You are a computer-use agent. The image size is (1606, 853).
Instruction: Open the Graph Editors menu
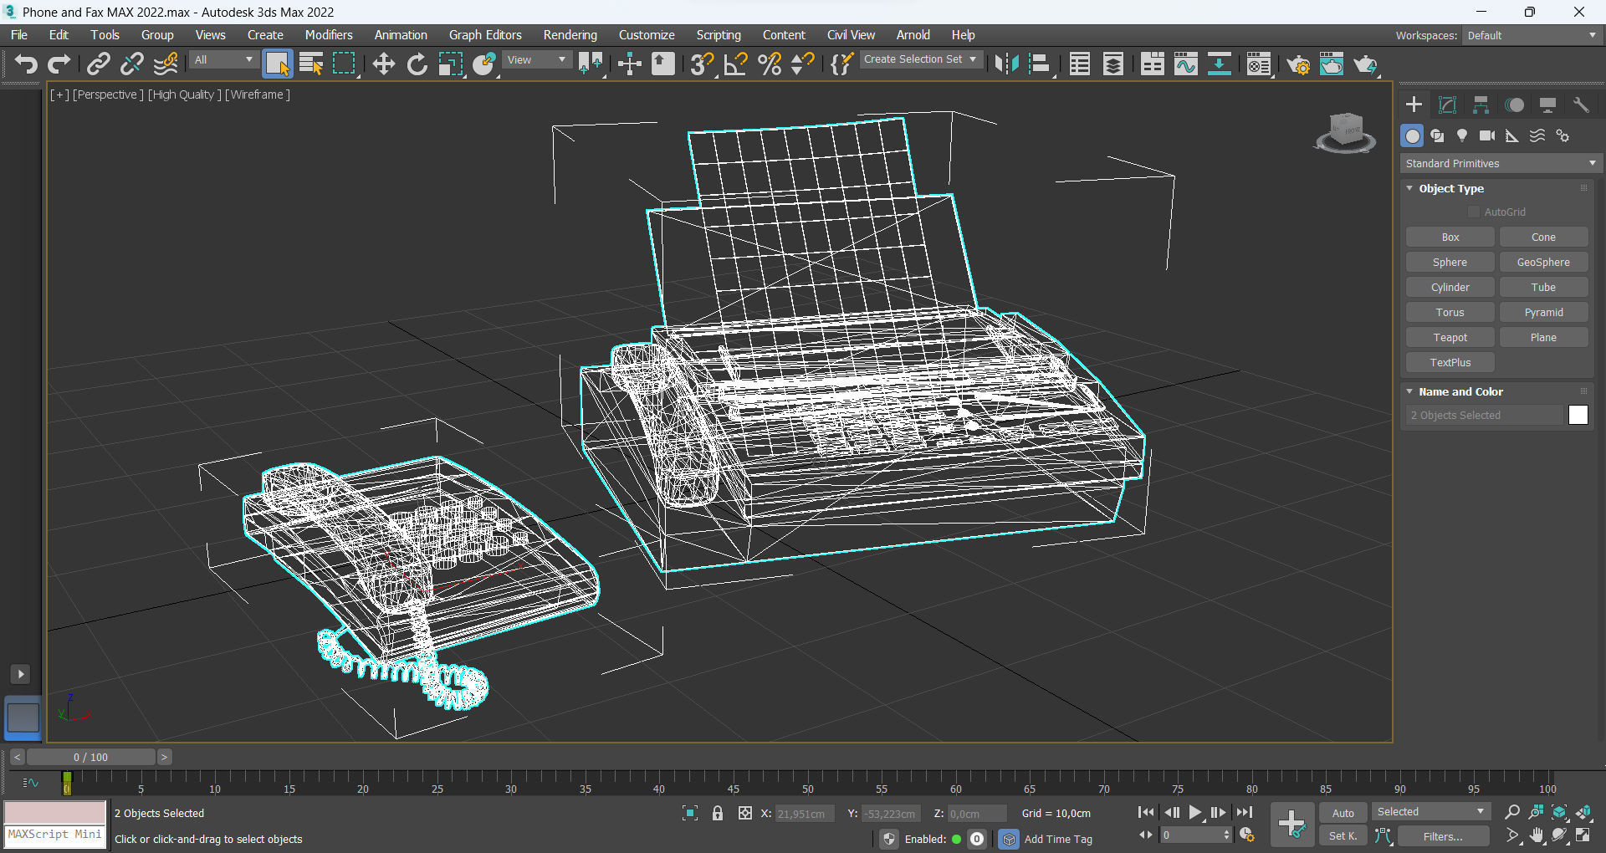485,35
